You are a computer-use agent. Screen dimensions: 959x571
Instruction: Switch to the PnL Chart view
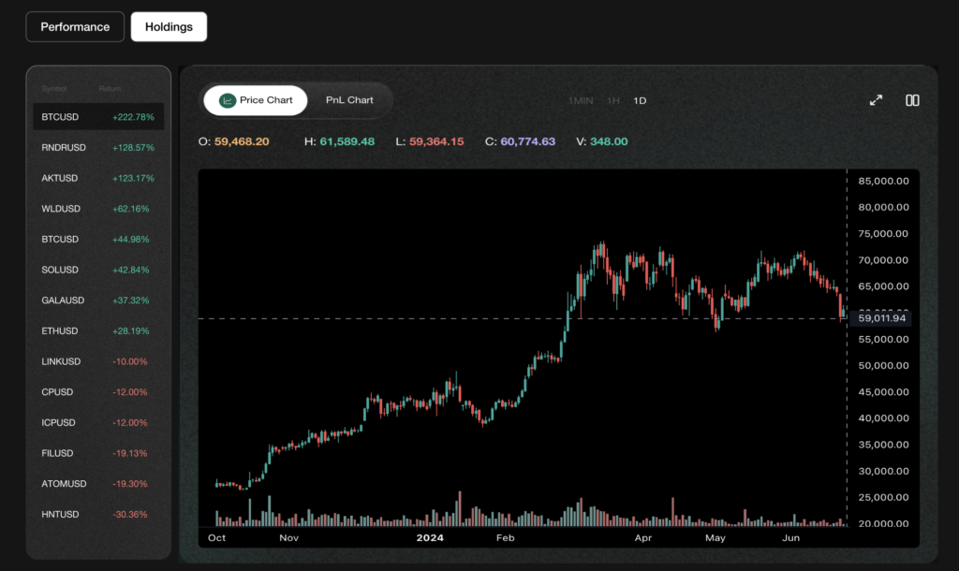pyautogui.click(x=349, y=100)
